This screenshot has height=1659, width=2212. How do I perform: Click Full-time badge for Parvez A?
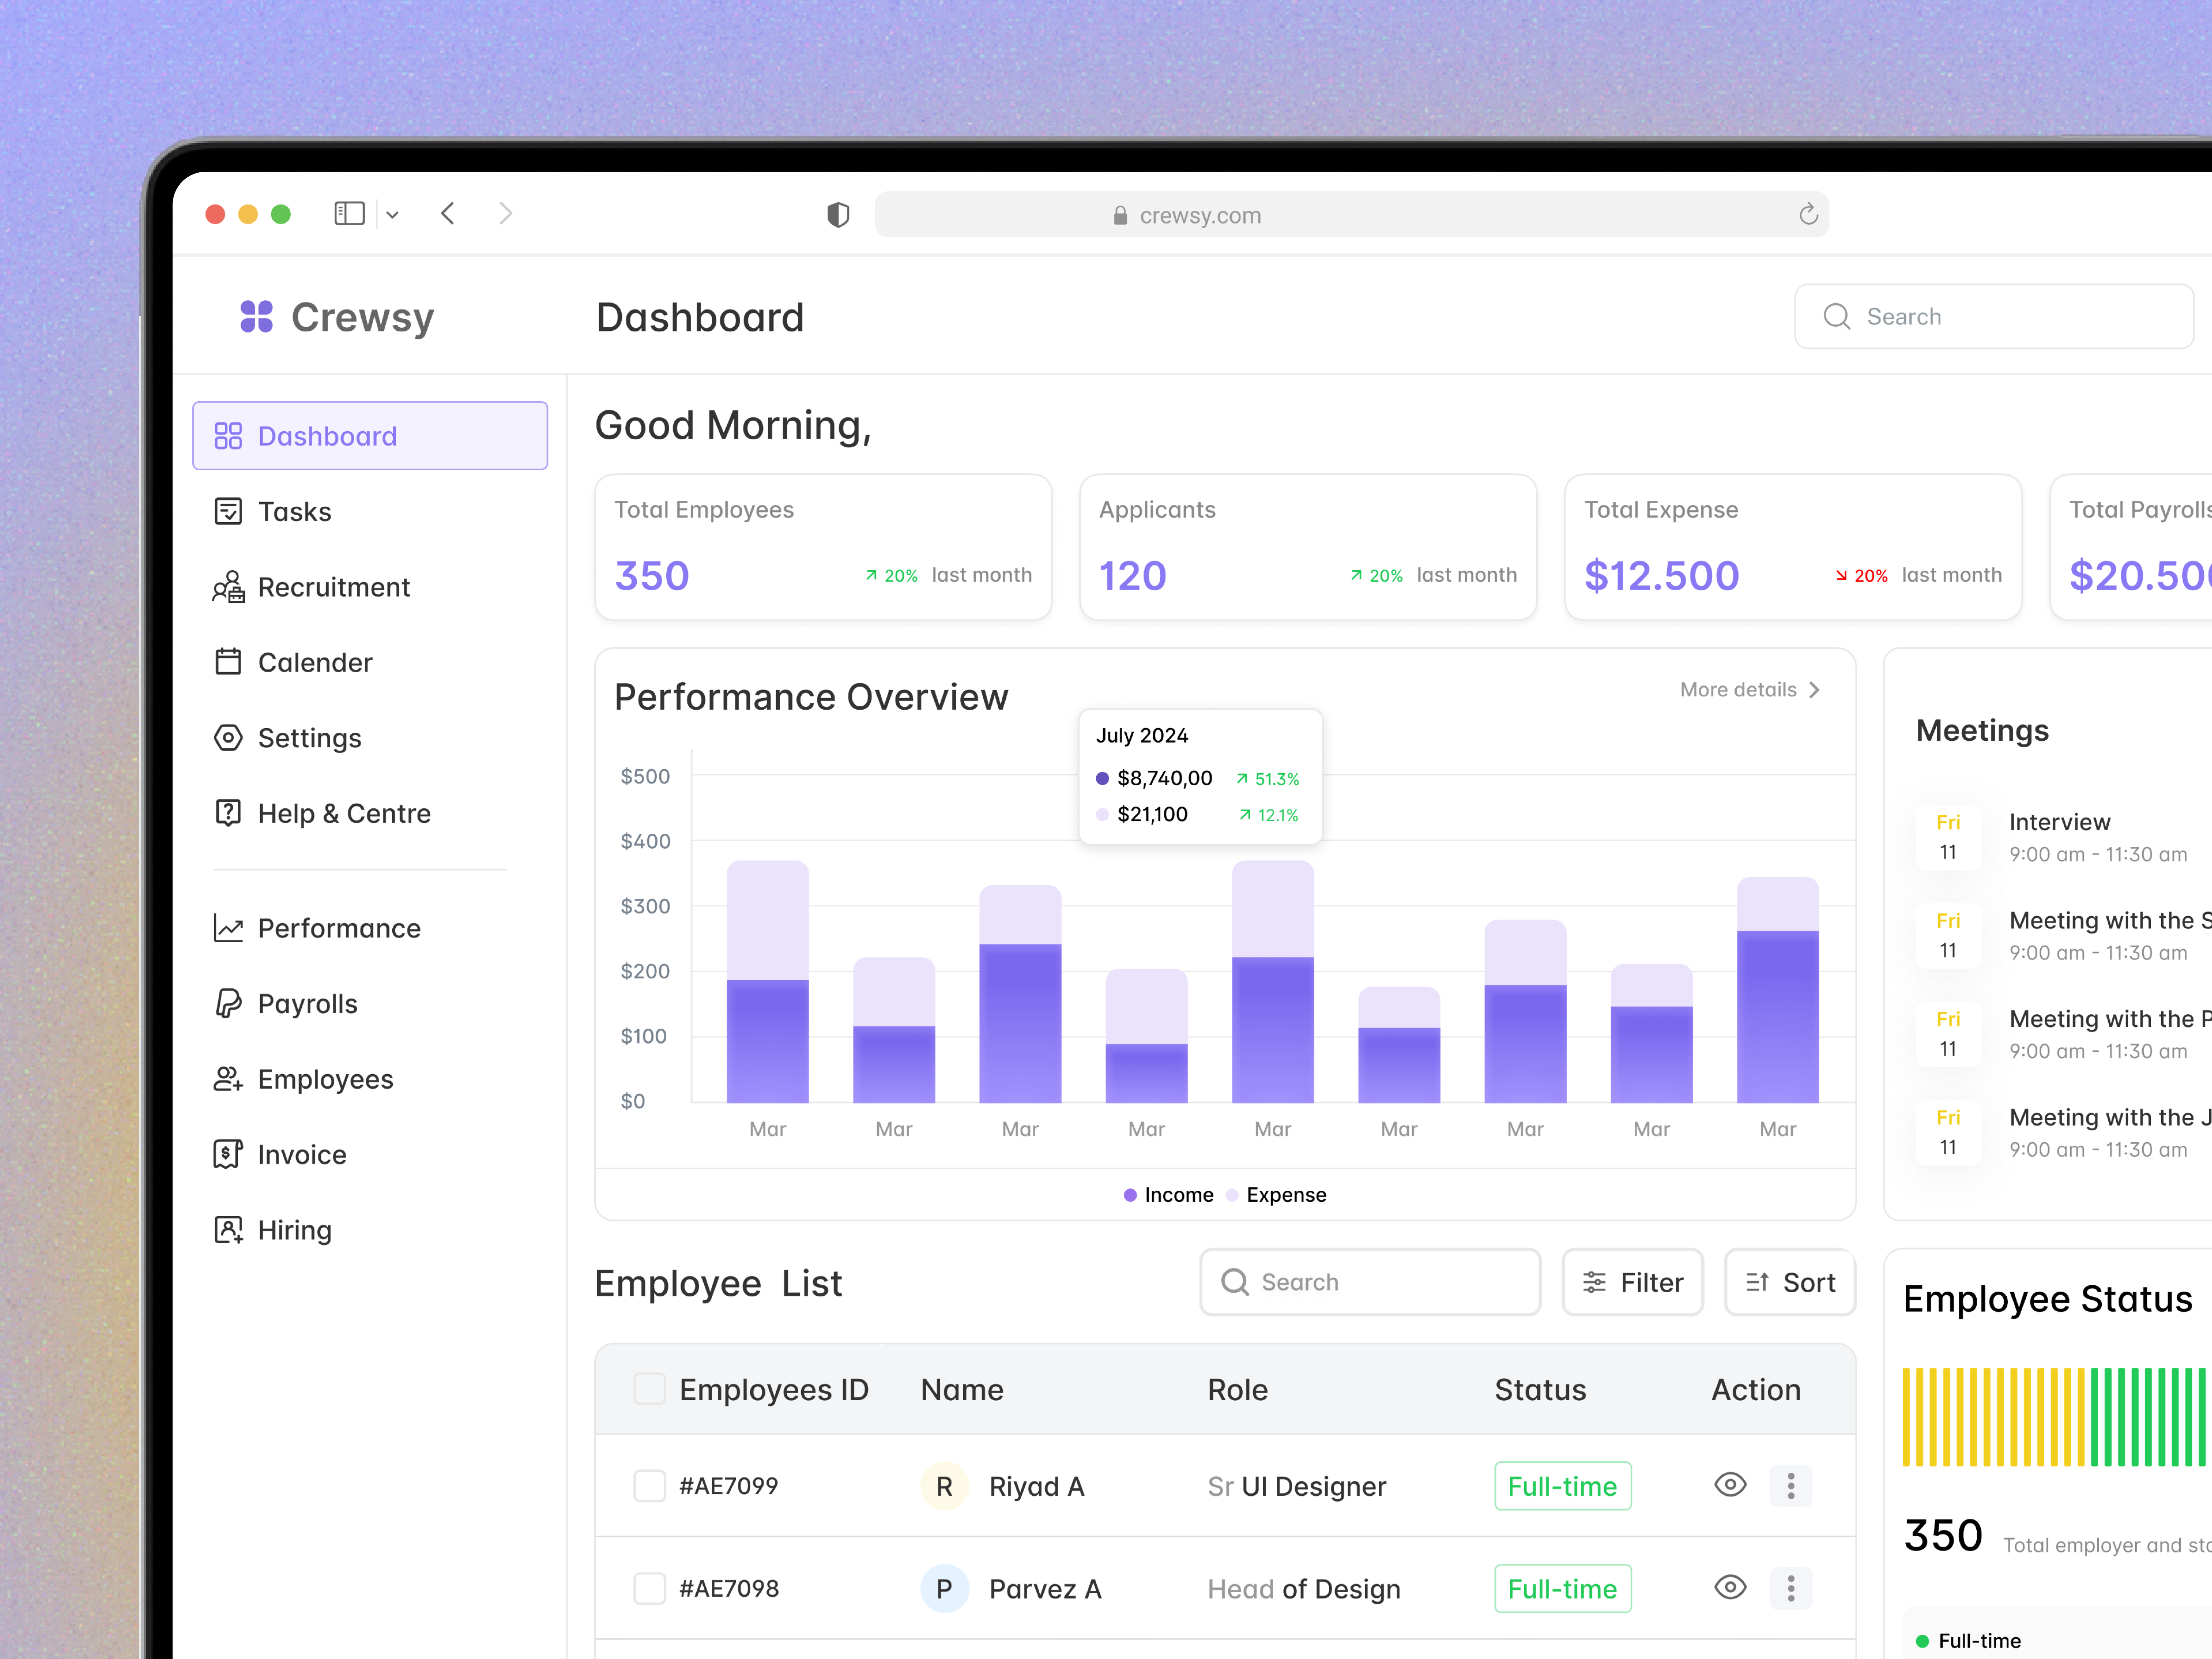pyautogui.click(x=1563, y=1589)
